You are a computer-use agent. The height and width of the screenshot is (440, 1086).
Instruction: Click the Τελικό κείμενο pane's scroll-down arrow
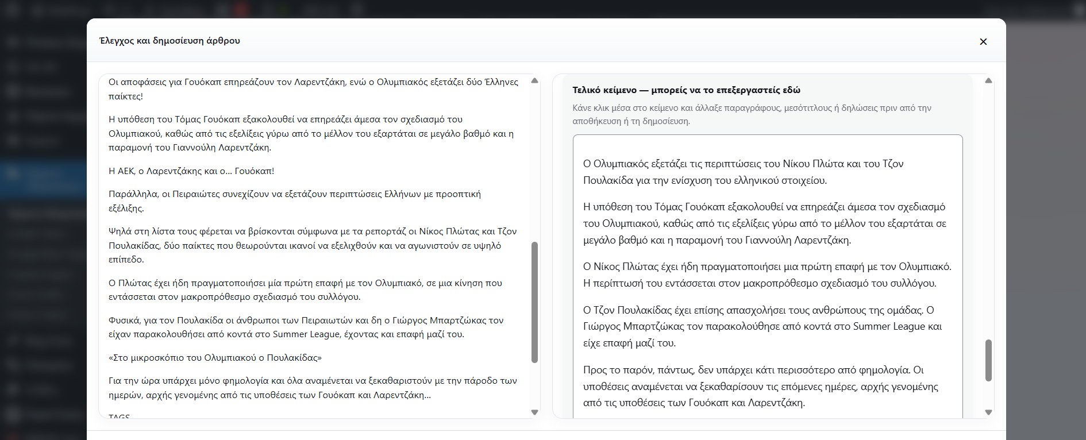tap(988, 412)
